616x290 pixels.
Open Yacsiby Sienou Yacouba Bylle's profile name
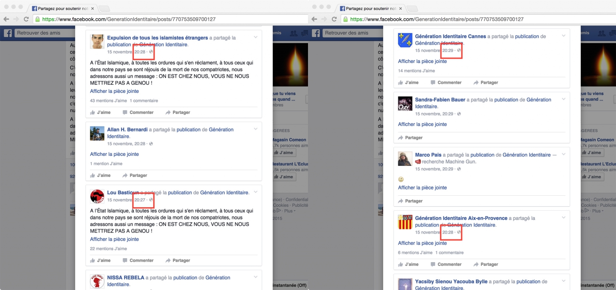pyautogui.click(x=451, y=281)
